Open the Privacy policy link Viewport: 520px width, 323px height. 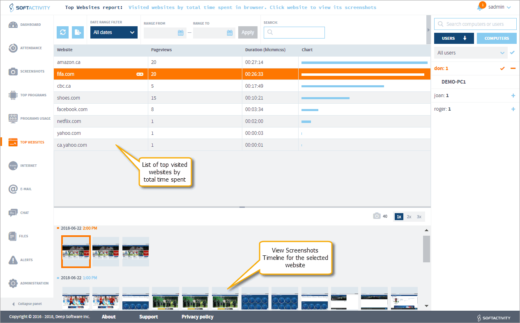point(197,317)
